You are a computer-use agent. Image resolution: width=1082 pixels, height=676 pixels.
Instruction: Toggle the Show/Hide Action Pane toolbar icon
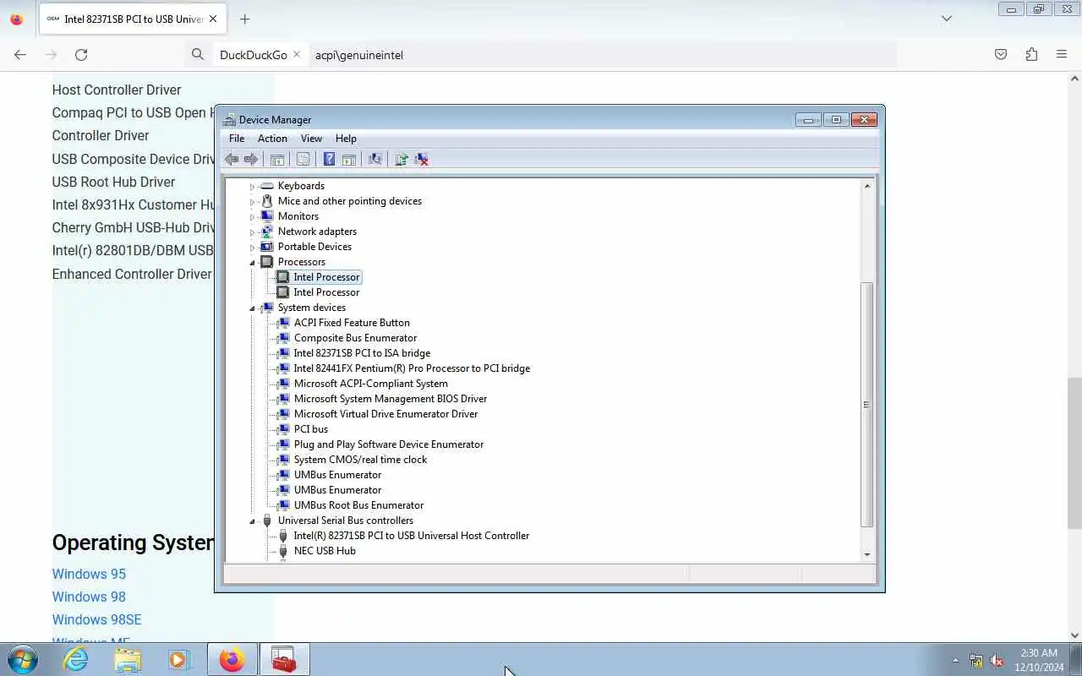pos(349,159)
